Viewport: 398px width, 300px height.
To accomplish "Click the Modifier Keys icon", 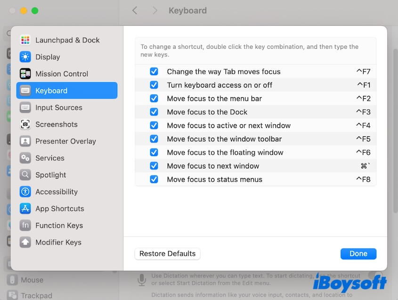I will click(x=25, y=242).
